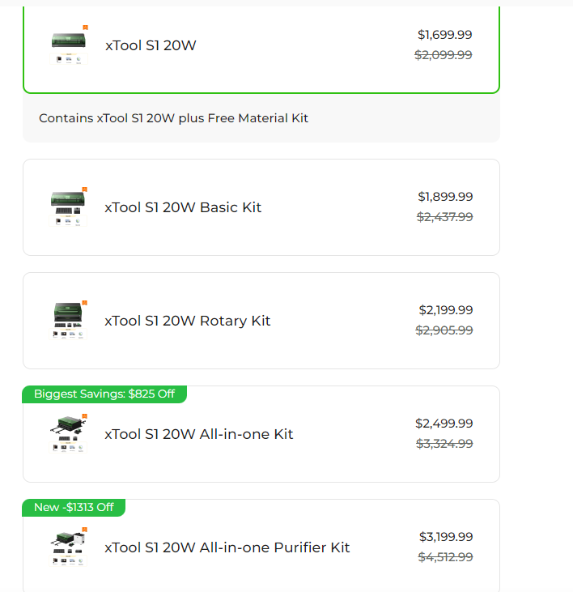Click the Biggest Savings: $825 Off badge
Viewport: 573px width, 592px height.
104,394
